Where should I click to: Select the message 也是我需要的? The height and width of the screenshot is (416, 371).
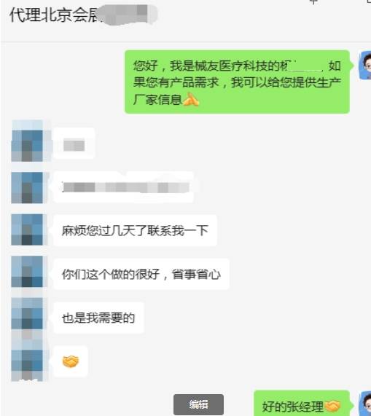click(98, 318)
